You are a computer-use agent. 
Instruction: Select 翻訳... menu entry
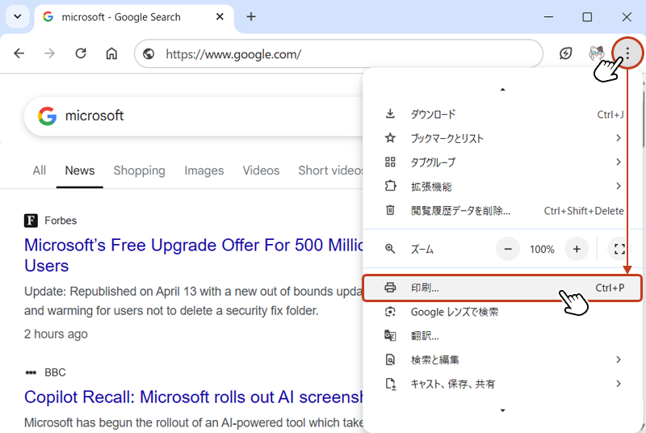tap(502, 336)
